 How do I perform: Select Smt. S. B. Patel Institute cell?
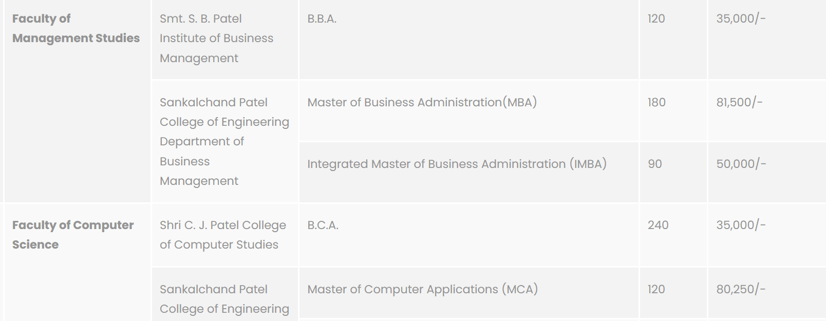216,39
